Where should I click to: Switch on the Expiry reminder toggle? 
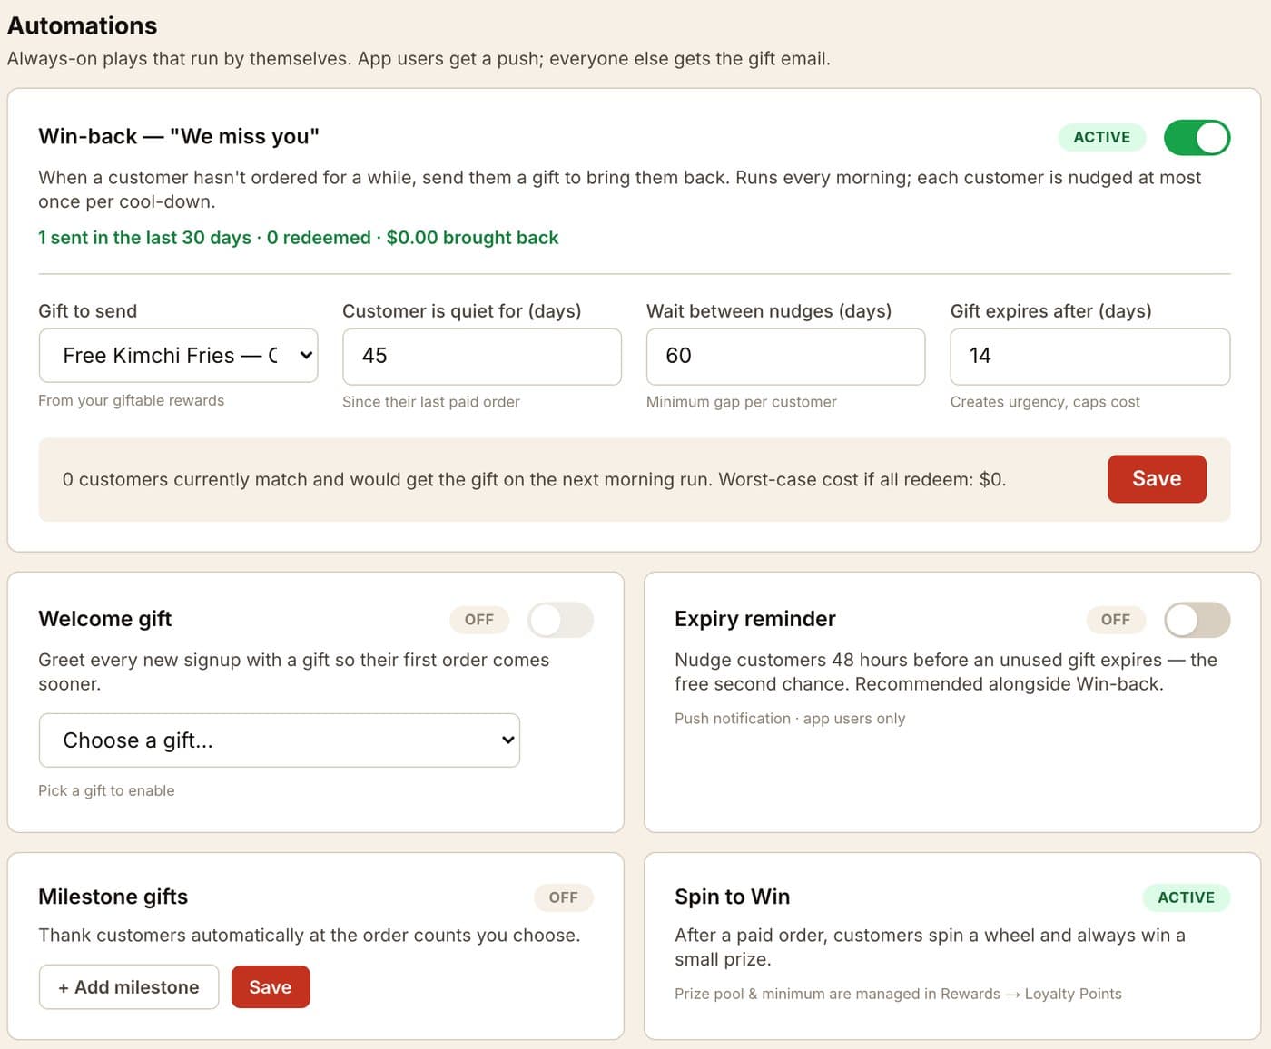pos(1197,620)
